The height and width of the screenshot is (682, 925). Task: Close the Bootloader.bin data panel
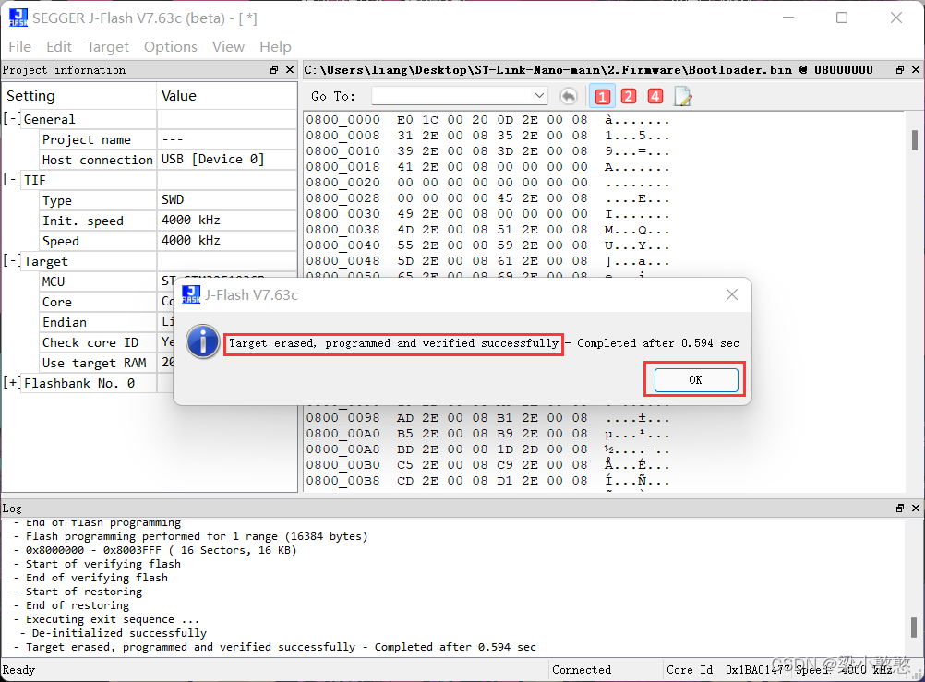coord(916,69)
